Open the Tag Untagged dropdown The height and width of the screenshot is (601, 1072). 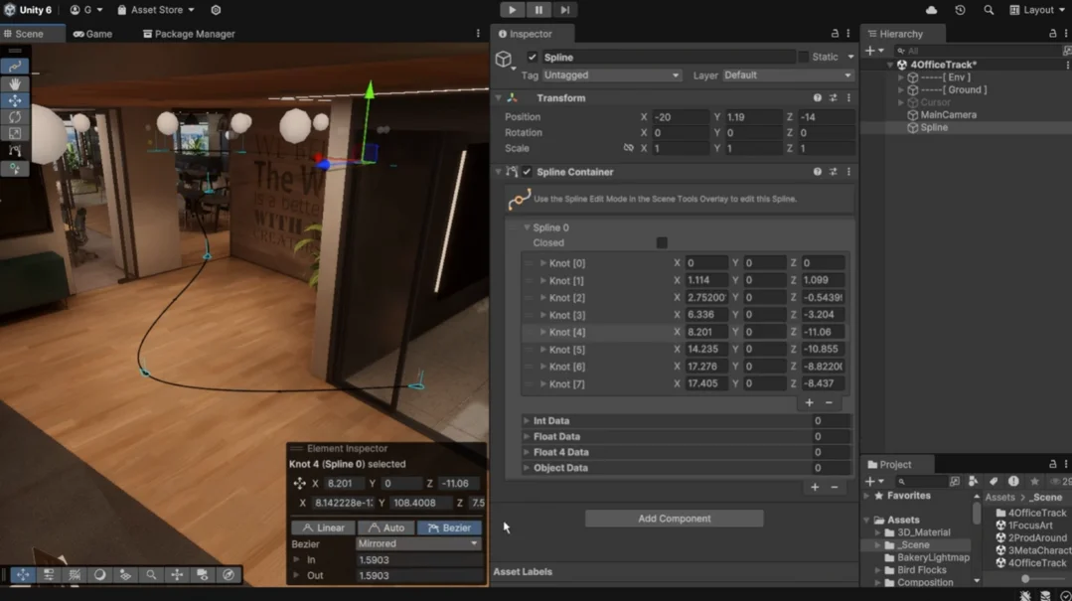click(x=611, y=75)
